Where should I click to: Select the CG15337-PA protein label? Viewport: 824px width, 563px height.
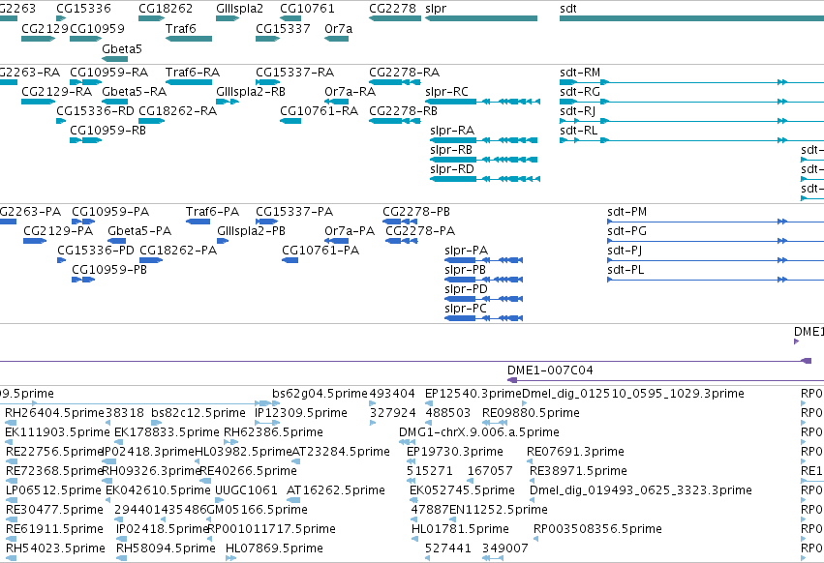click(294, 212)
